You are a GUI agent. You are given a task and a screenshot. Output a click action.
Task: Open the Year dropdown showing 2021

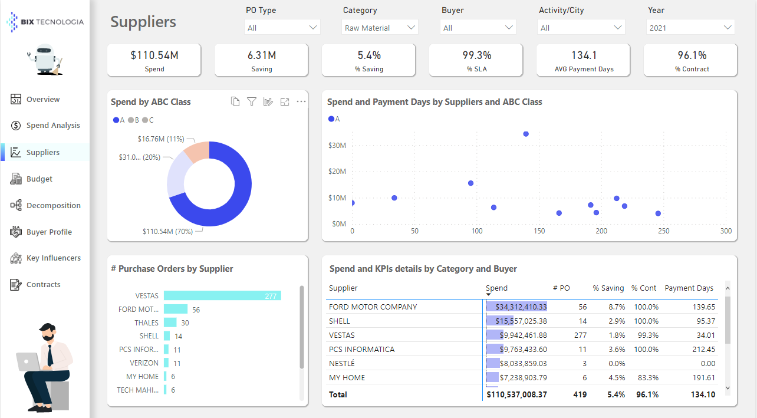[x=690, y=27]
